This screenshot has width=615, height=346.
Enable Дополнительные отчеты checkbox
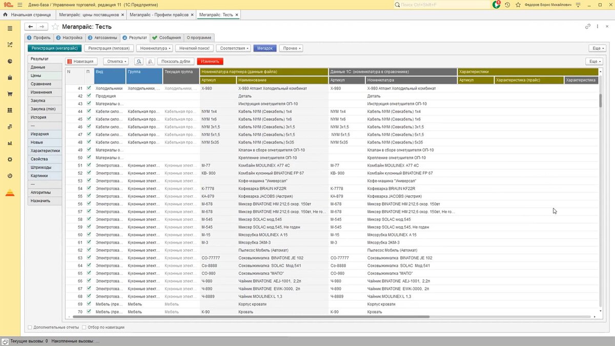pyautogui.click(x=30, y=327)
